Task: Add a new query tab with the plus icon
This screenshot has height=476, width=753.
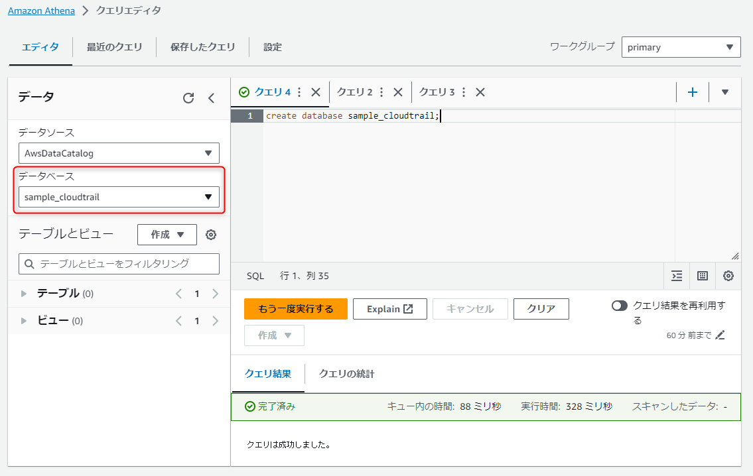Action: tap(692, 92)
